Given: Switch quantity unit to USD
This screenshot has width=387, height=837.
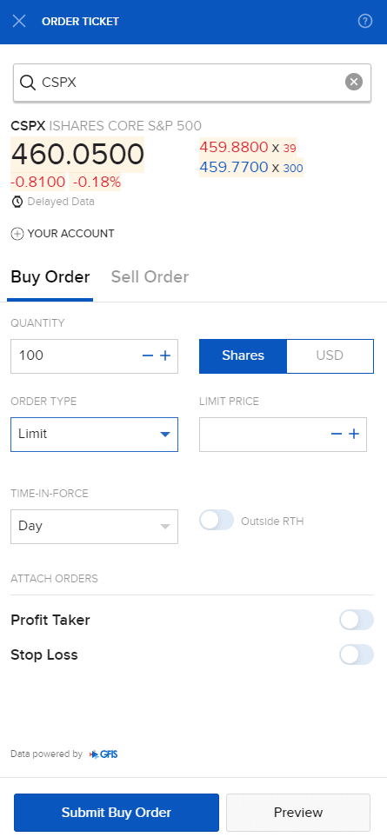Looking at the screenshot, I should point(330,356).
